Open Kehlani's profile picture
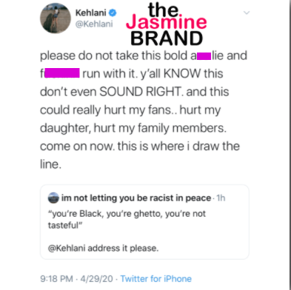Image resolution: width=291 pixels, height=290 pixels. pos(56,18)
